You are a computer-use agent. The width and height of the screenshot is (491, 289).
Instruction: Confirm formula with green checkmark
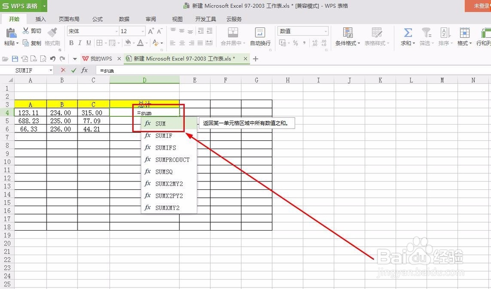click(74, 70)
